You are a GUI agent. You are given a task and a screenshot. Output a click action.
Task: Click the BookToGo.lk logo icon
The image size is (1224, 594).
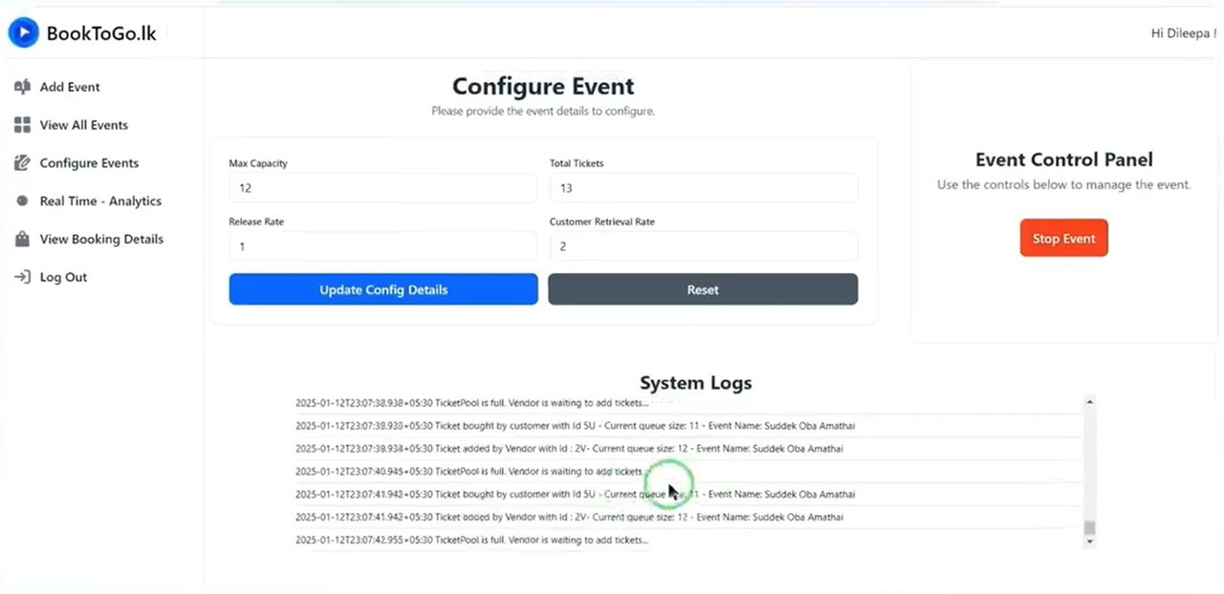coord(24,33)
